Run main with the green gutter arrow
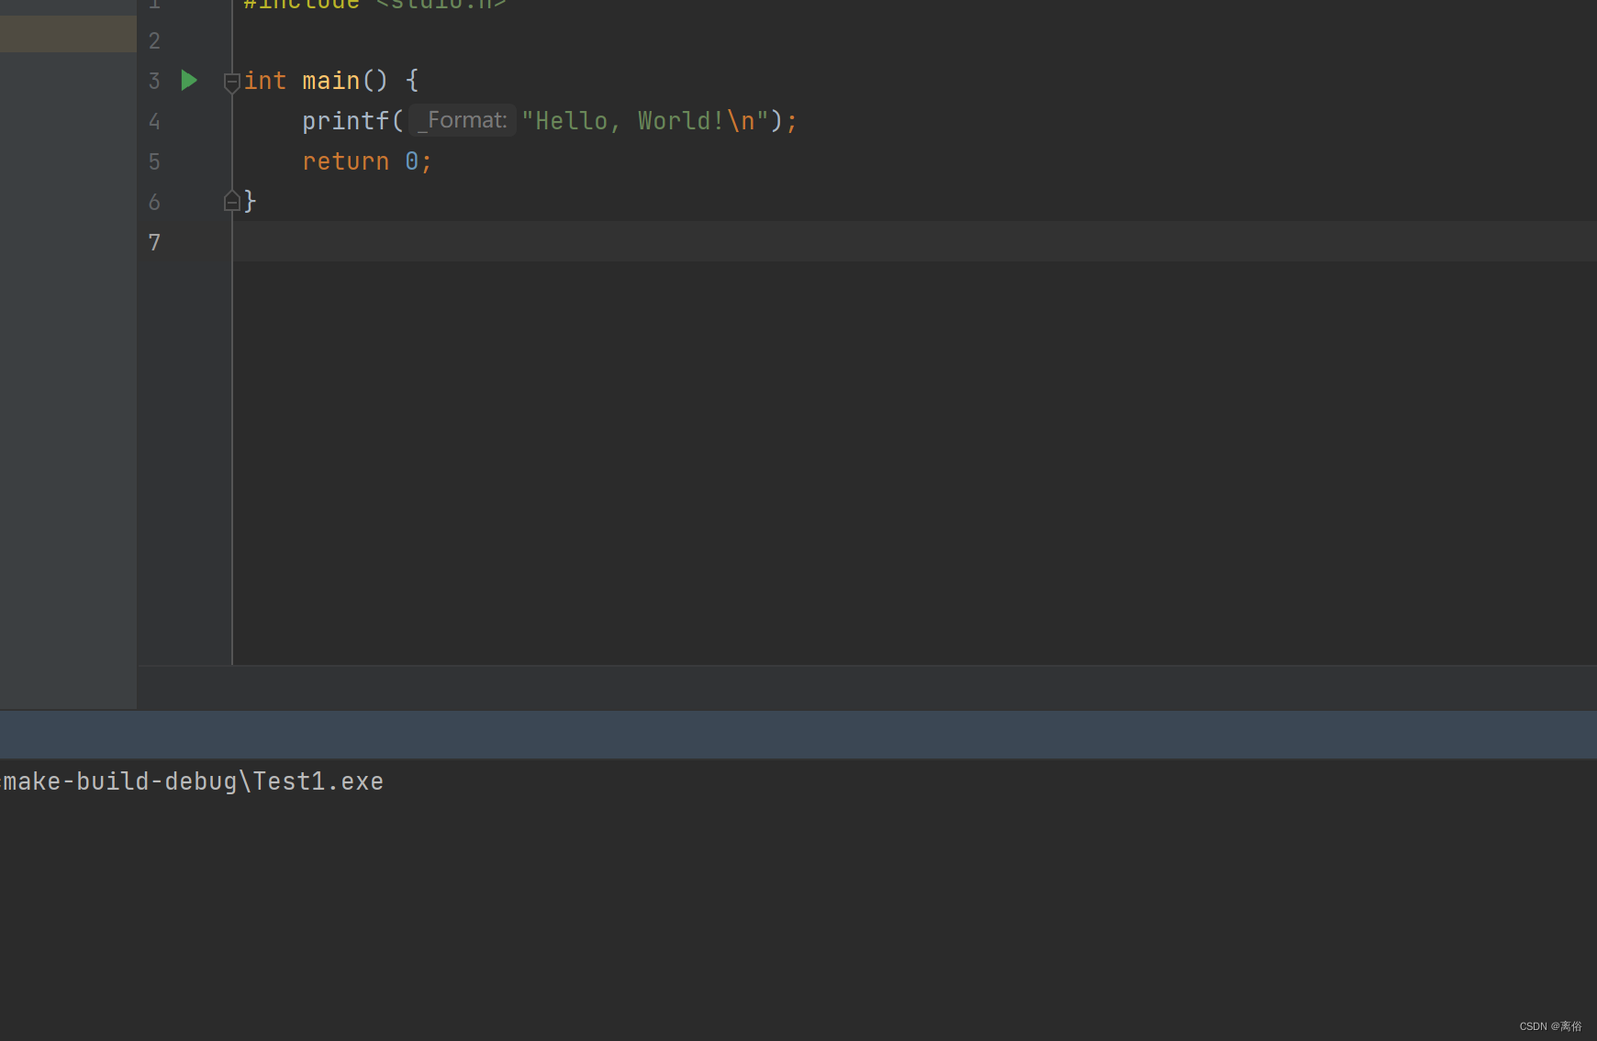Viewport: 1597px width, 1041px height. coord(189,81)
